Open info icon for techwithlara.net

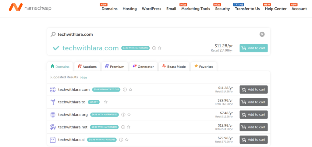(x=123, y=127)
